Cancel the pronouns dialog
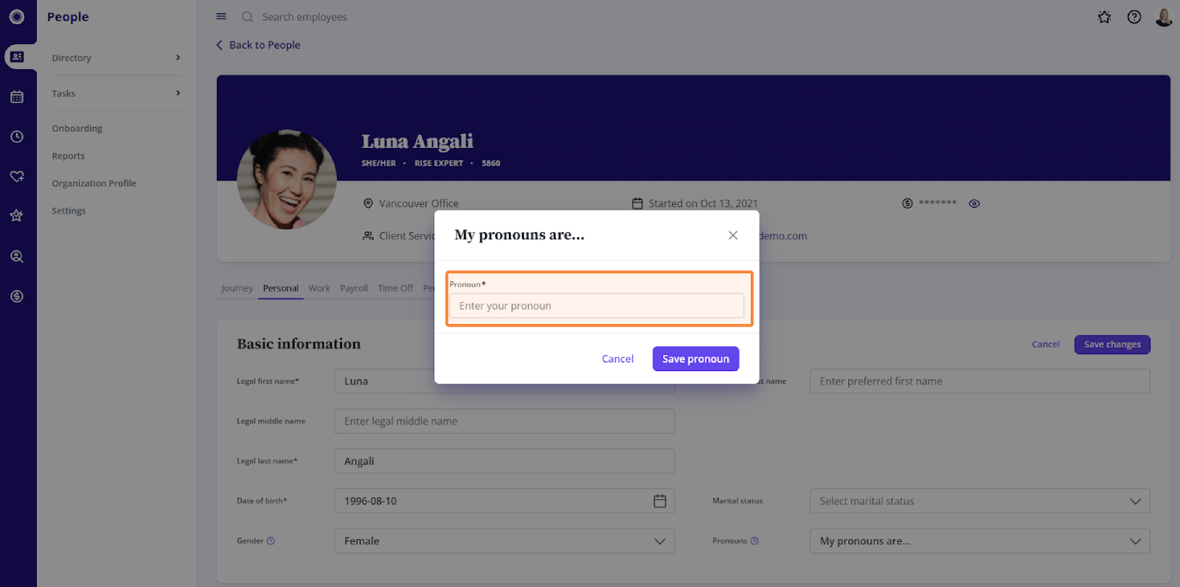Image resolution: width=1180 pixels, height=587 pixels. (617, 359)
